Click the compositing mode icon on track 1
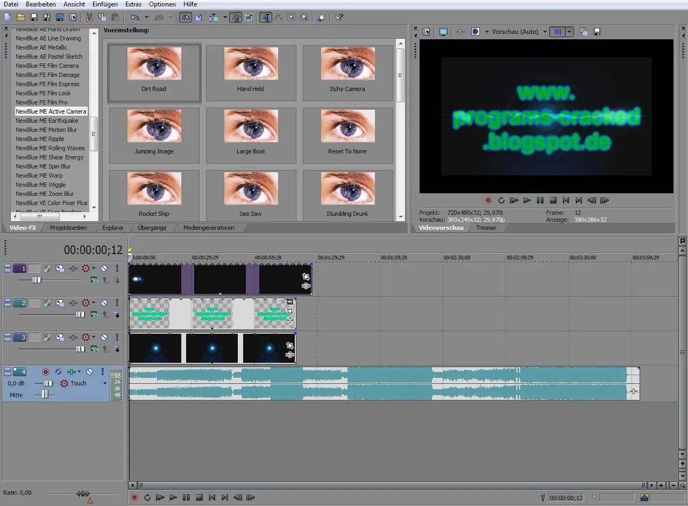The width and height of the screenshot is (688, 506). tap(94, 280)
